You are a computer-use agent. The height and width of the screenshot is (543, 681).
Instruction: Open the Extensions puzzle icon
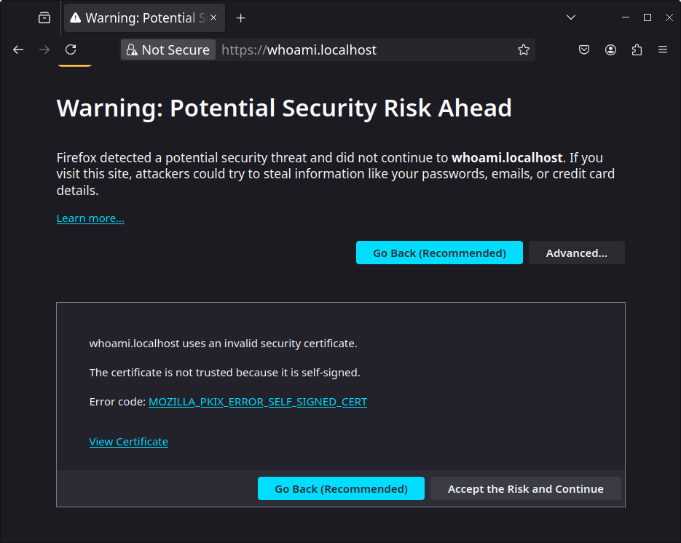(x=637, y=50)
